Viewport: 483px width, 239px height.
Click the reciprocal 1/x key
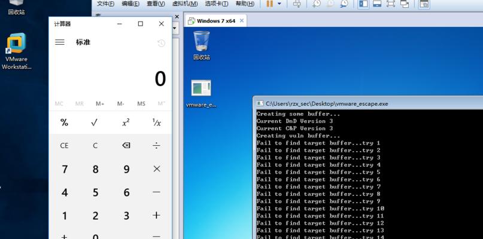point(156,122)
